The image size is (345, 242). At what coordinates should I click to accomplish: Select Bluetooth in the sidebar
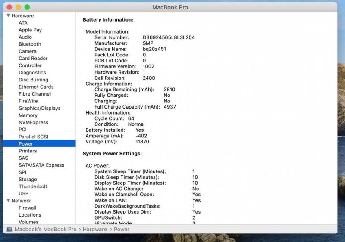click(x=30, y=44)
